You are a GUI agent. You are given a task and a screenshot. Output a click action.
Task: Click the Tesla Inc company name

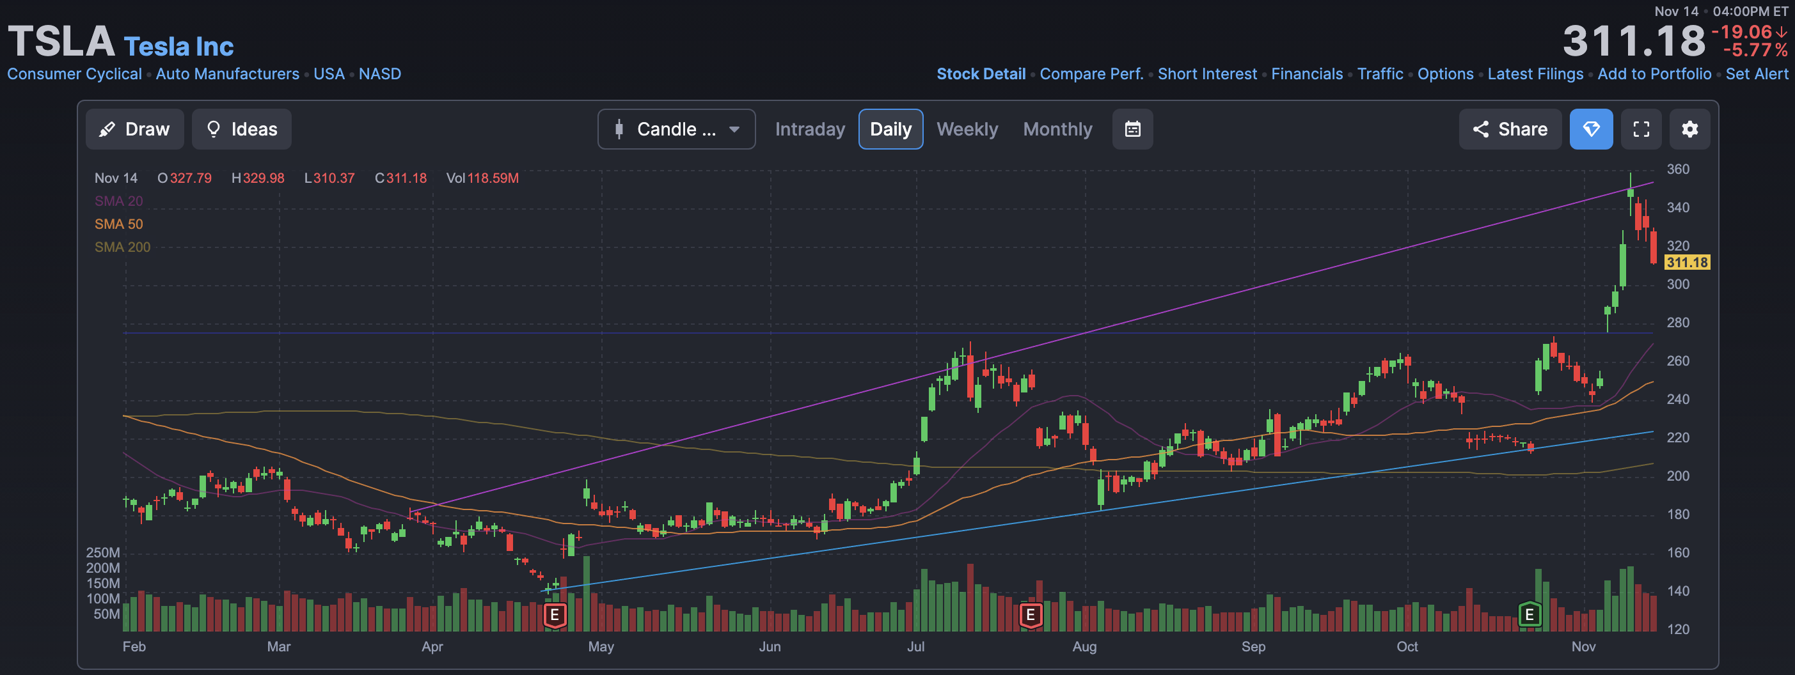(179, 47)
